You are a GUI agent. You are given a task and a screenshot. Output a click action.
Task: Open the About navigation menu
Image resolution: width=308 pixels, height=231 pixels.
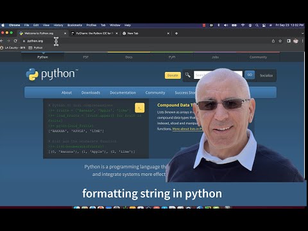(x=67, y=92)
